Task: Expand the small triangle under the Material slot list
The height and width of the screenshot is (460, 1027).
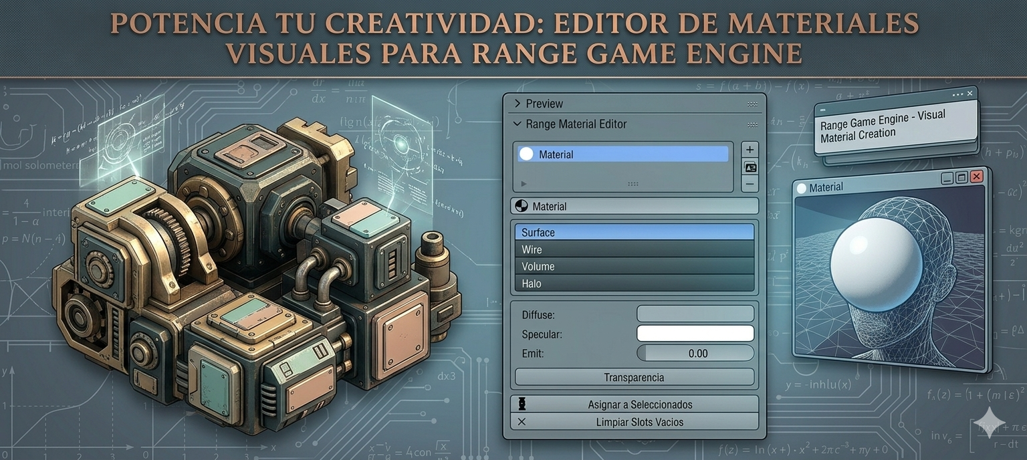Action: tap(524, 183)
